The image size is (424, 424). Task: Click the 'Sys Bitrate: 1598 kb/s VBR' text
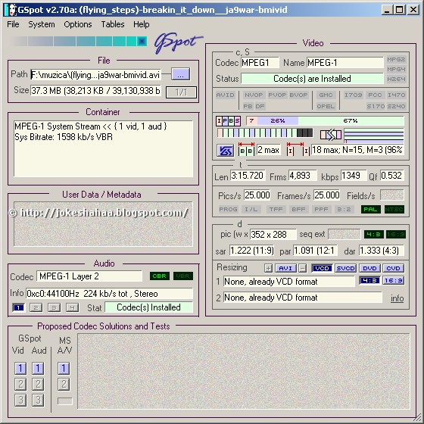64,137
